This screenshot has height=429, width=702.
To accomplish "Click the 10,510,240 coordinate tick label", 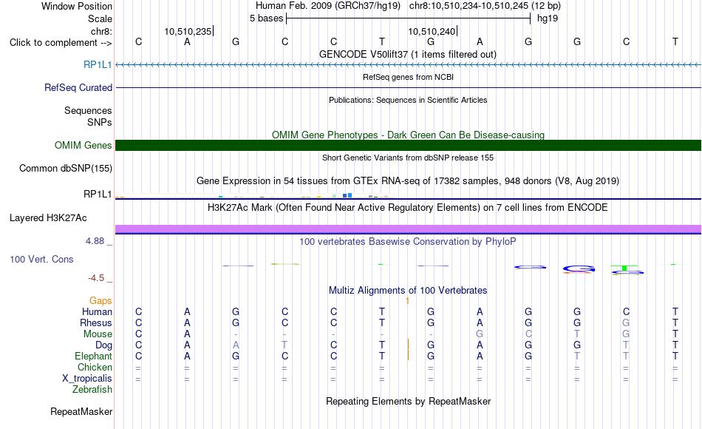I will click(x=432, y=31).
